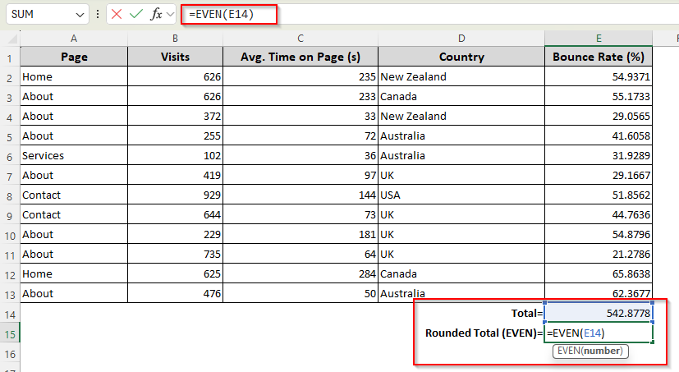Confirm formula with the checkmark icon
This screenshot has height=372, width=679.
[136, 14]
